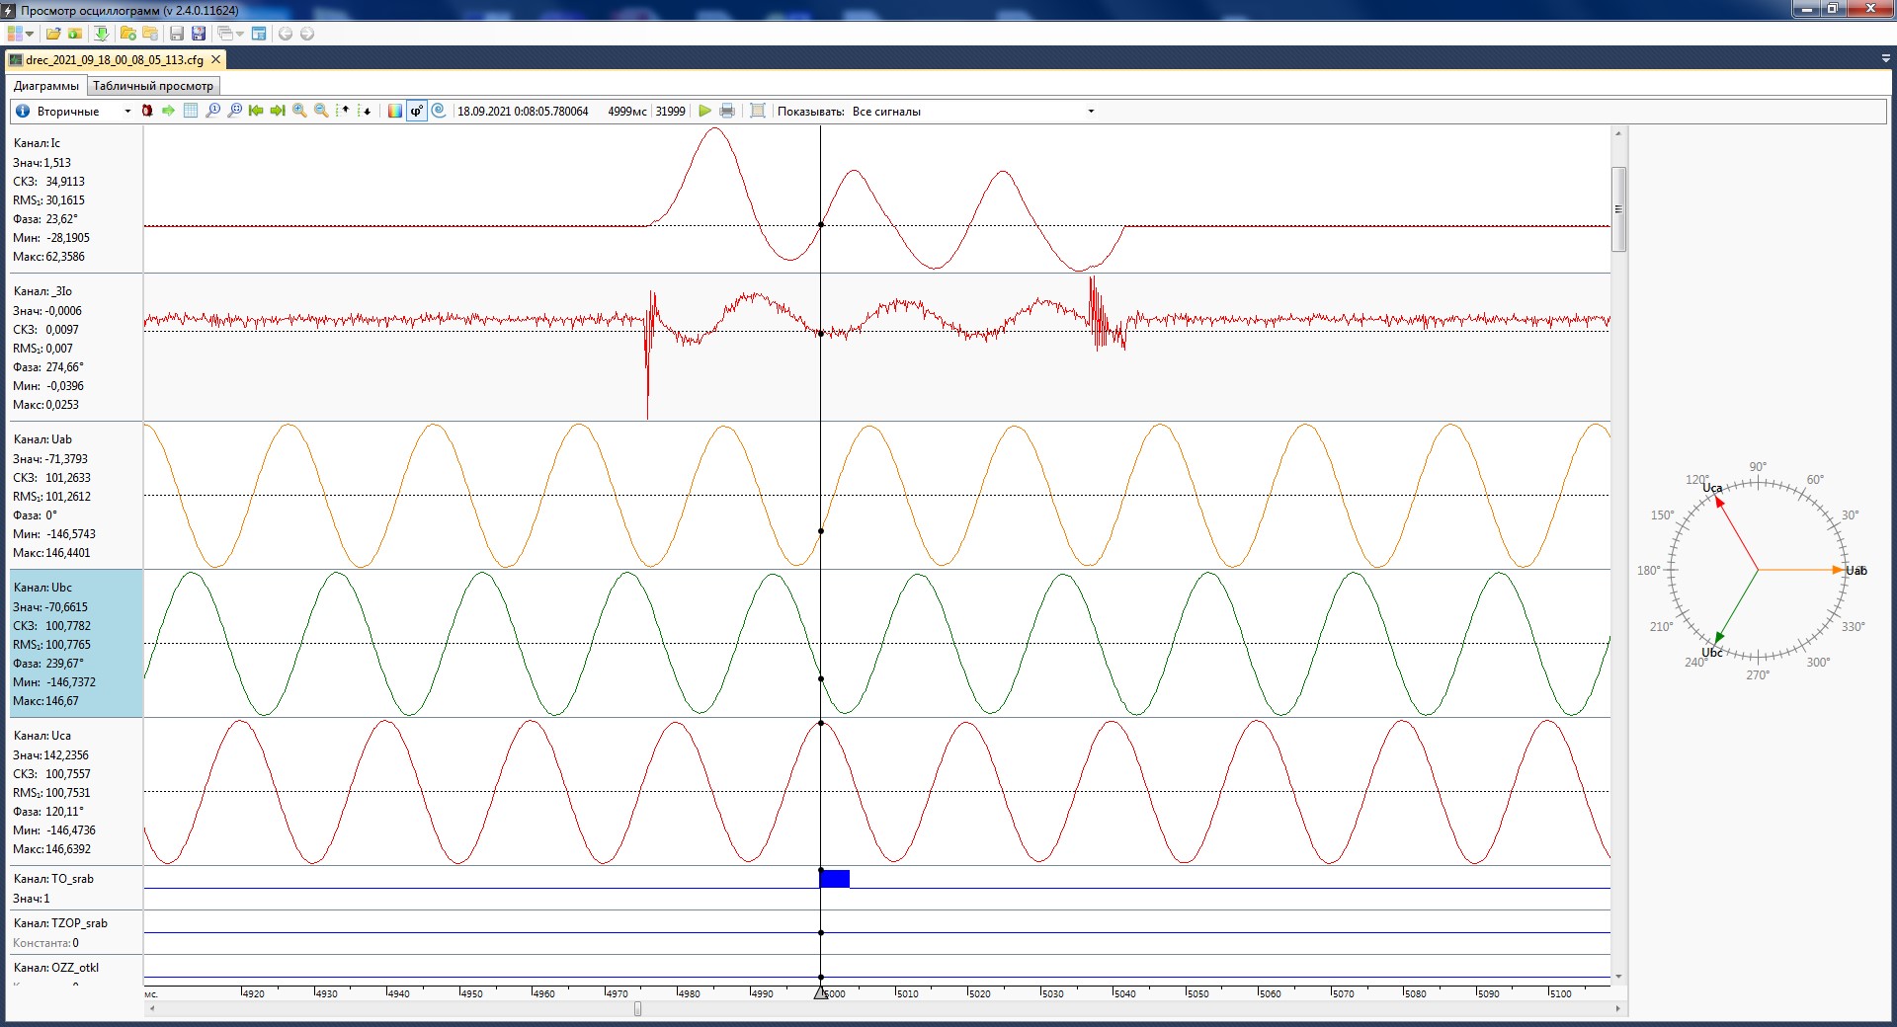
Task: Open the window layout dropdown arrow
Action: [x=240, y=34]
